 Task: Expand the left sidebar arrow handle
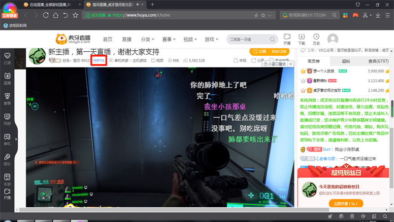pyautogui.click(x=16, y=139)
